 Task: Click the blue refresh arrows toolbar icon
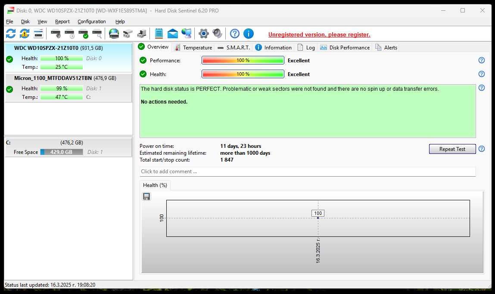pyautogui.click(x=11, y=34)
